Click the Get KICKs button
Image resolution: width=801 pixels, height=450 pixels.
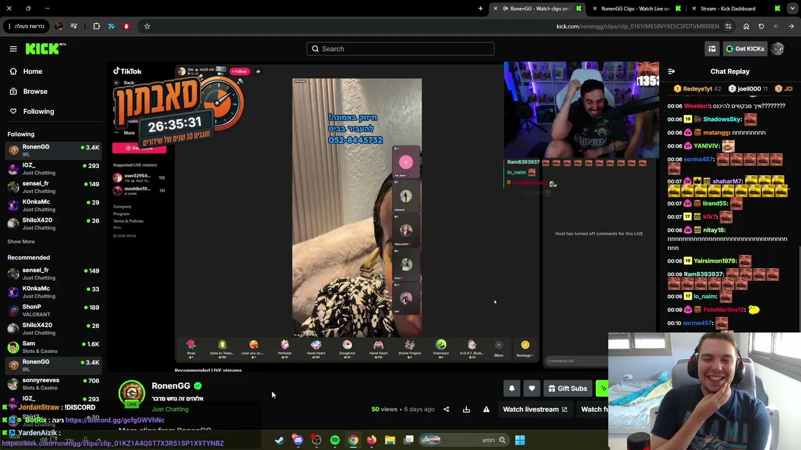[745, 49]
